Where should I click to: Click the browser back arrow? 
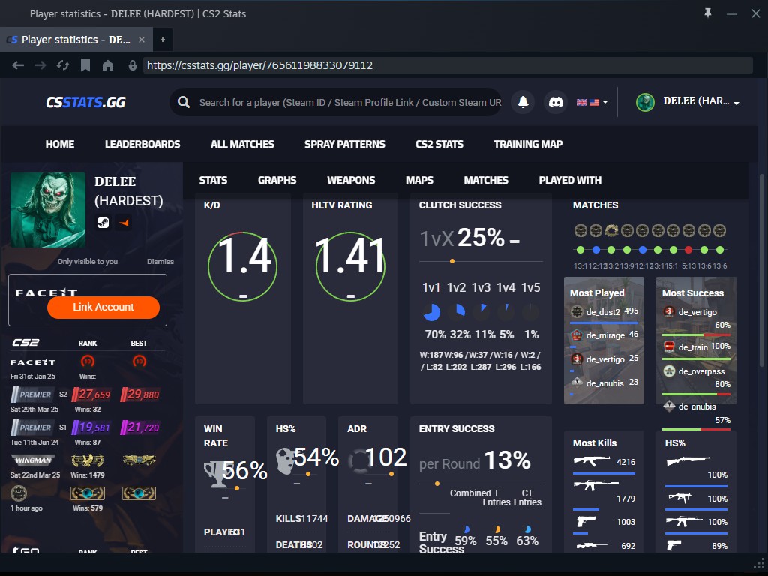click(x=18, y=65)
